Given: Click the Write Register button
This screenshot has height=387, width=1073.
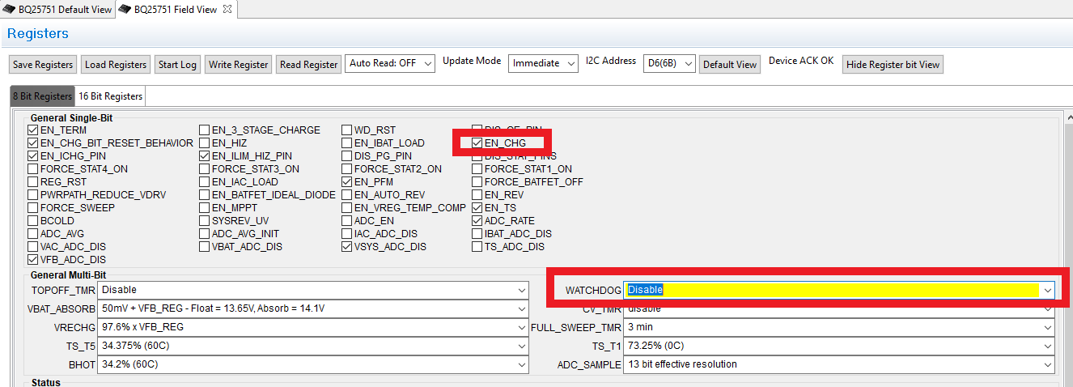Looking at the screenshot, I should (238, 65).
